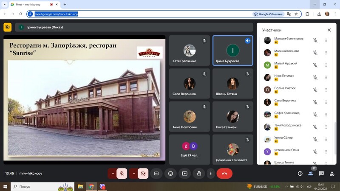Image resolution: width=340 pixels, height=191 pixels.
Task: Toggle the camera off button
Action: (143, 174)
